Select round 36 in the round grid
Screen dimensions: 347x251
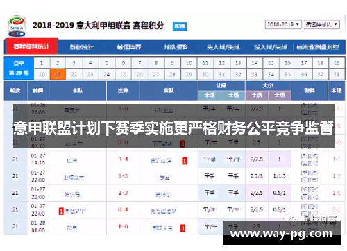click(304, 74)
